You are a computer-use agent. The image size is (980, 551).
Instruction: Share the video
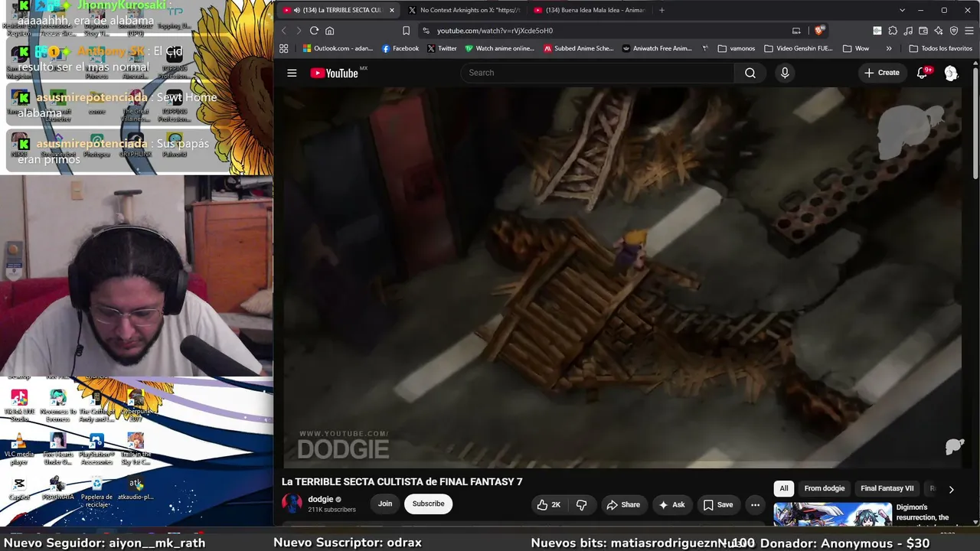(x=623, y=504)
